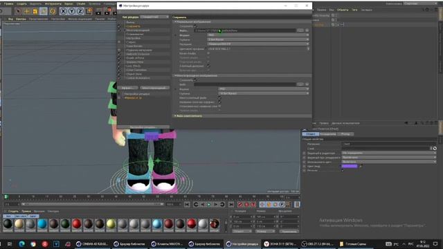
Task: Click browse button for regular image file
Action: click(x=300, y=30)
